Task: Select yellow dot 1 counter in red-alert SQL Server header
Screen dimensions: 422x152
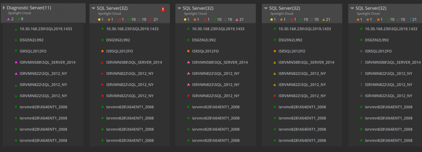Action: click(101, 20)
